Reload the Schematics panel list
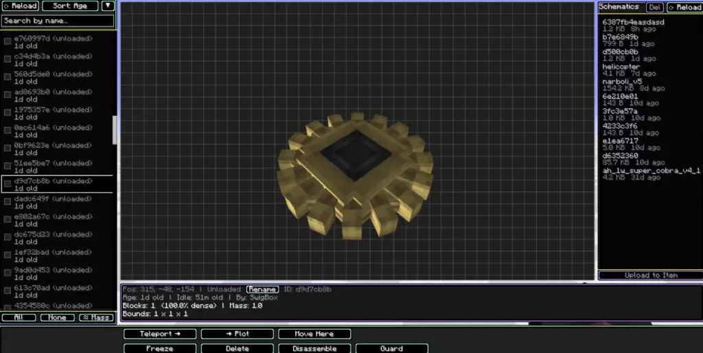703x353 pixels. click(x=684, y=7)
